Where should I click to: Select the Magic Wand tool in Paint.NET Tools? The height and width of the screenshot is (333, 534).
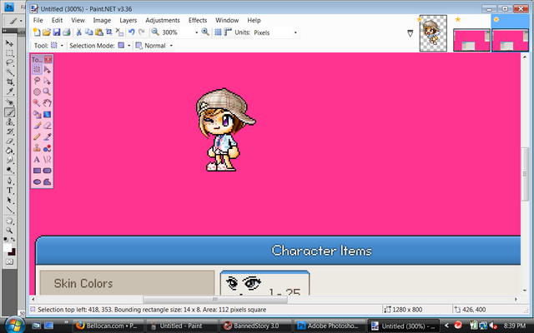coord(37,103)
